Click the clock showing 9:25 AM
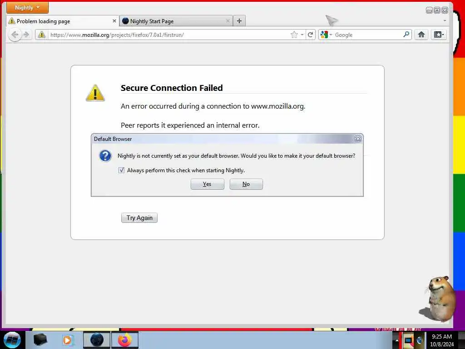Image resolution: width=465 pixels, height=349 pixels. coord(441,340)
